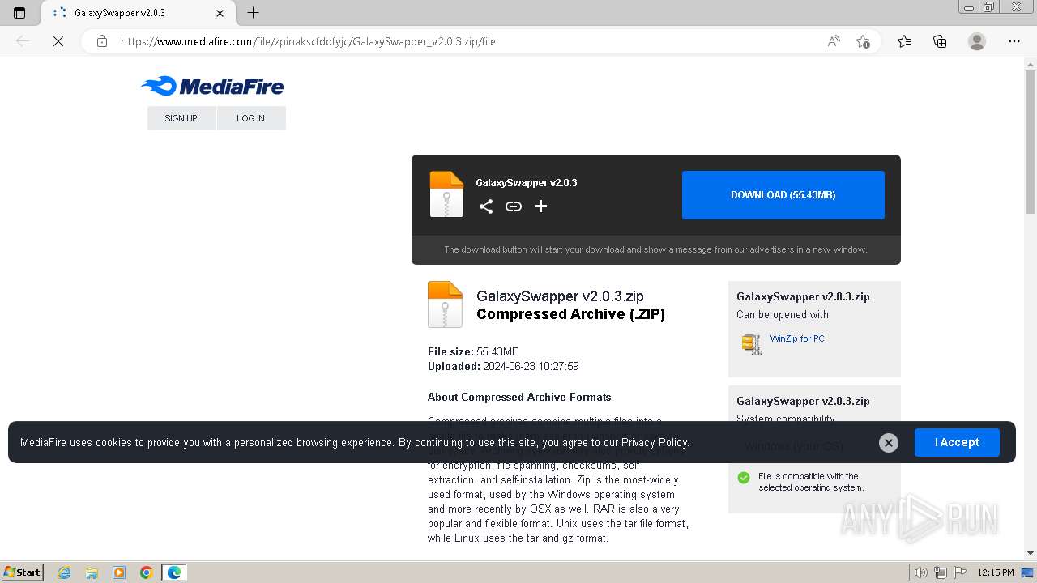The width and height of the screenshot is (1037, 583).
Task: Open Read aloud icon in address bar
Action: coord(834,41)
